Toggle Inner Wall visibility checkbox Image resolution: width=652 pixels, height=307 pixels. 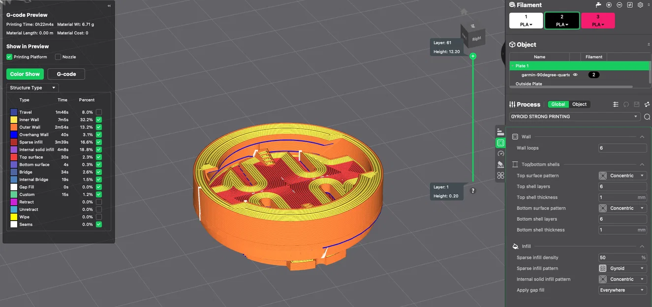click(99, 119)
